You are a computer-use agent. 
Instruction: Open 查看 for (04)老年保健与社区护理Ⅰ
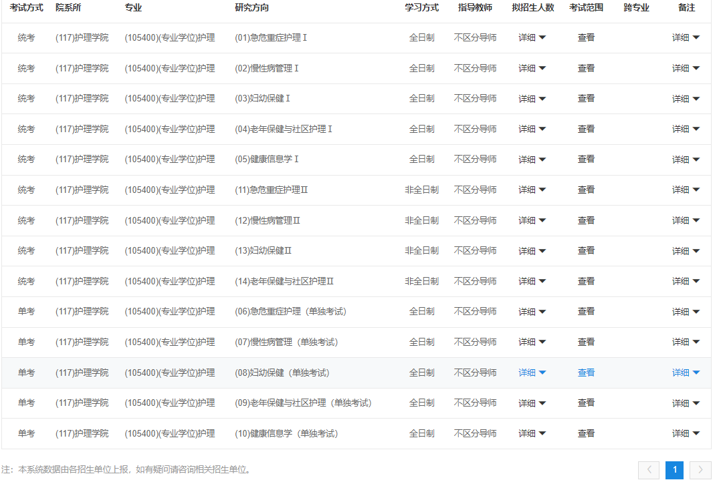click(586, 129)
